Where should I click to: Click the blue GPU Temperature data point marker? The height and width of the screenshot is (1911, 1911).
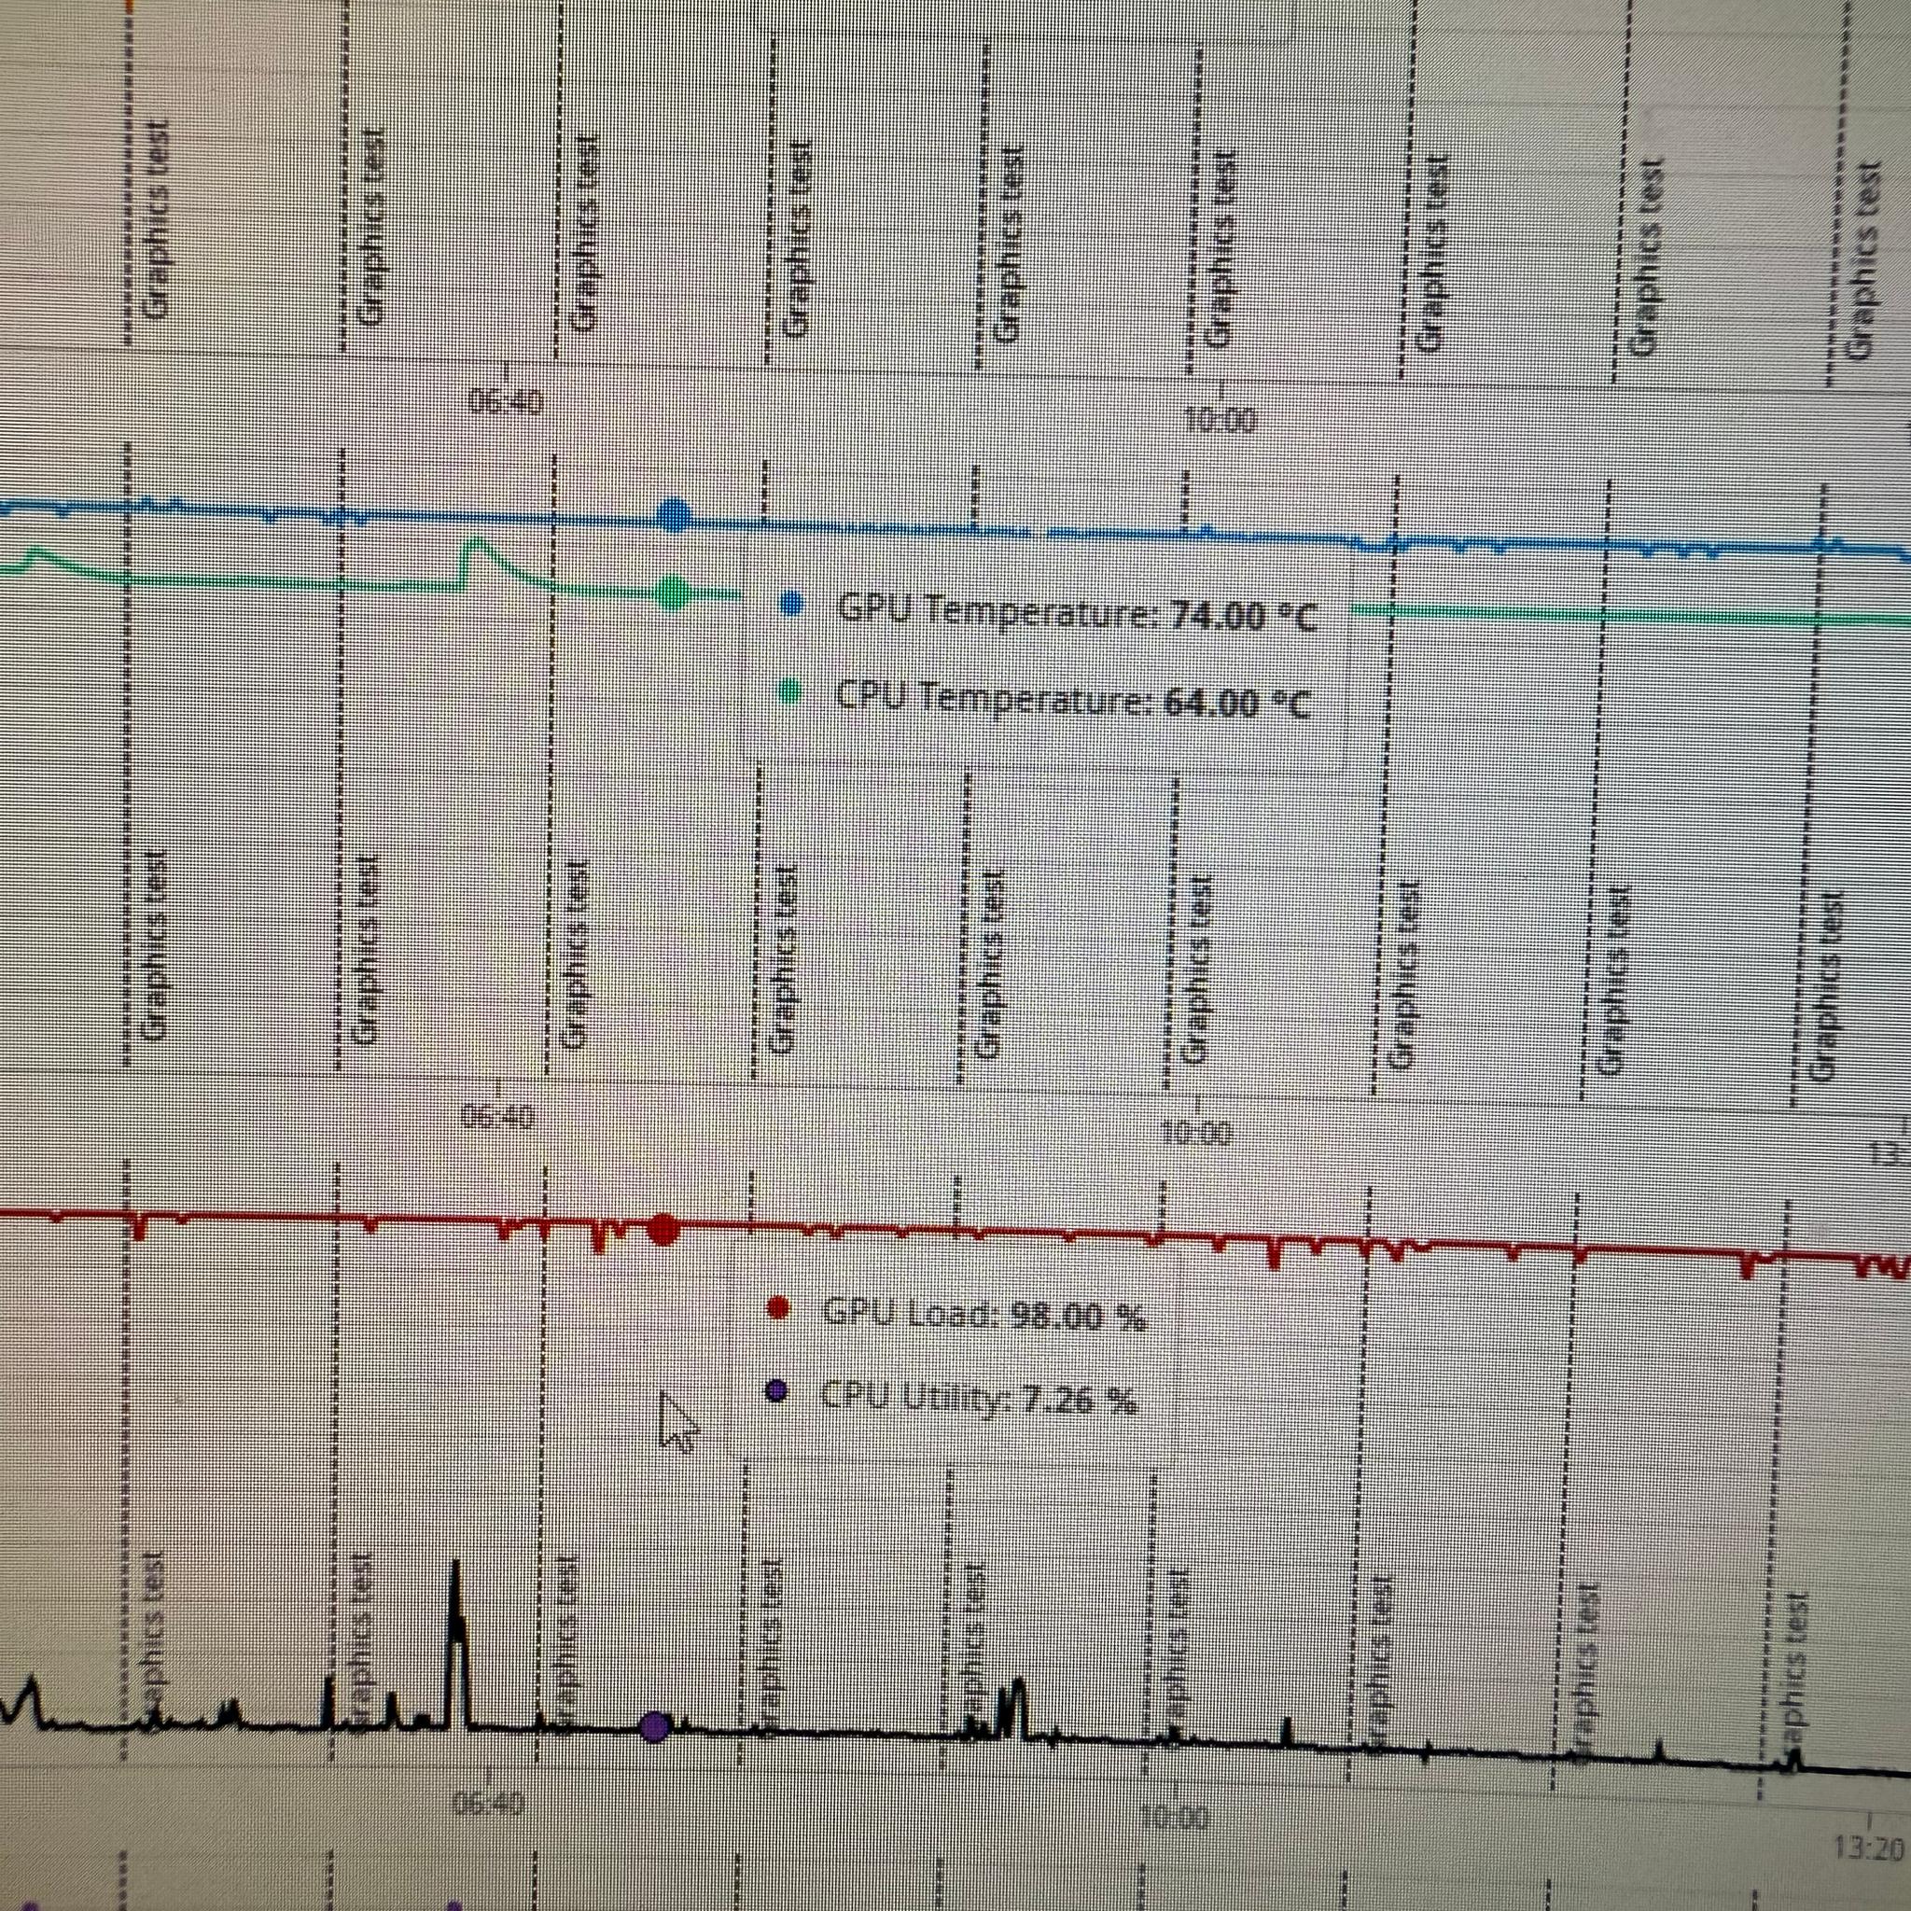674,516
